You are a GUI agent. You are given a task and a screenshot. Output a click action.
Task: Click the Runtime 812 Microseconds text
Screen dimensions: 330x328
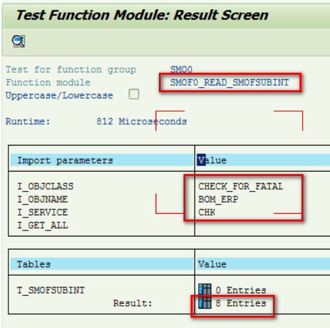tap(96, 121)
